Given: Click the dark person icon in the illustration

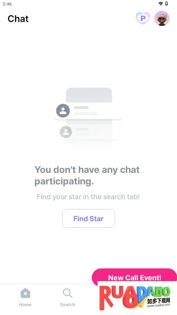Looking at the screenshot, I should pyautogui.click(x=63, y=111).
